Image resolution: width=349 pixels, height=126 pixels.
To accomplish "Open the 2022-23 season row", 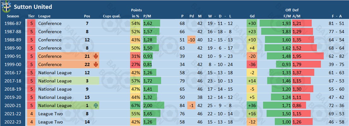I will [x=174, y=122].
